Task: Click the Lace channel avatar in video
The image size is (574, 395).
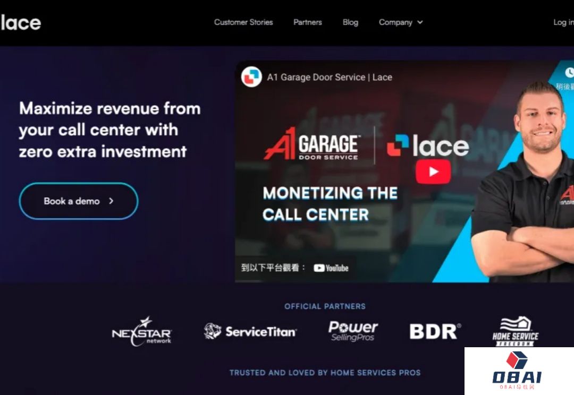Action: pos(251,77)
